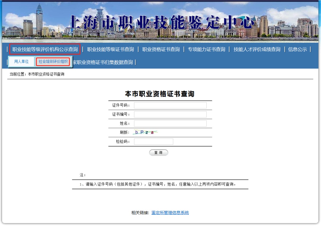Click the 刷新 label beside captcha
The width and height of the screenshot is (321, 226).
[125, 133]
